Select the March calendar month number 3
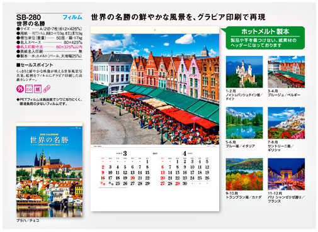 pyautogui.click(x=125, y=153)
